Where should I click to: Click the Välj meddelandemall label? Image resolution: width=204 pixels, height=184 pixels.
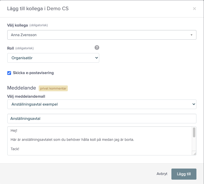(26, 96)
